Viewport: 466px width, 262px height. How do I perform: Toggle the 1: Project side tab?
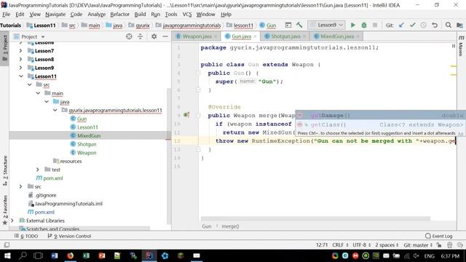[5, 48]
